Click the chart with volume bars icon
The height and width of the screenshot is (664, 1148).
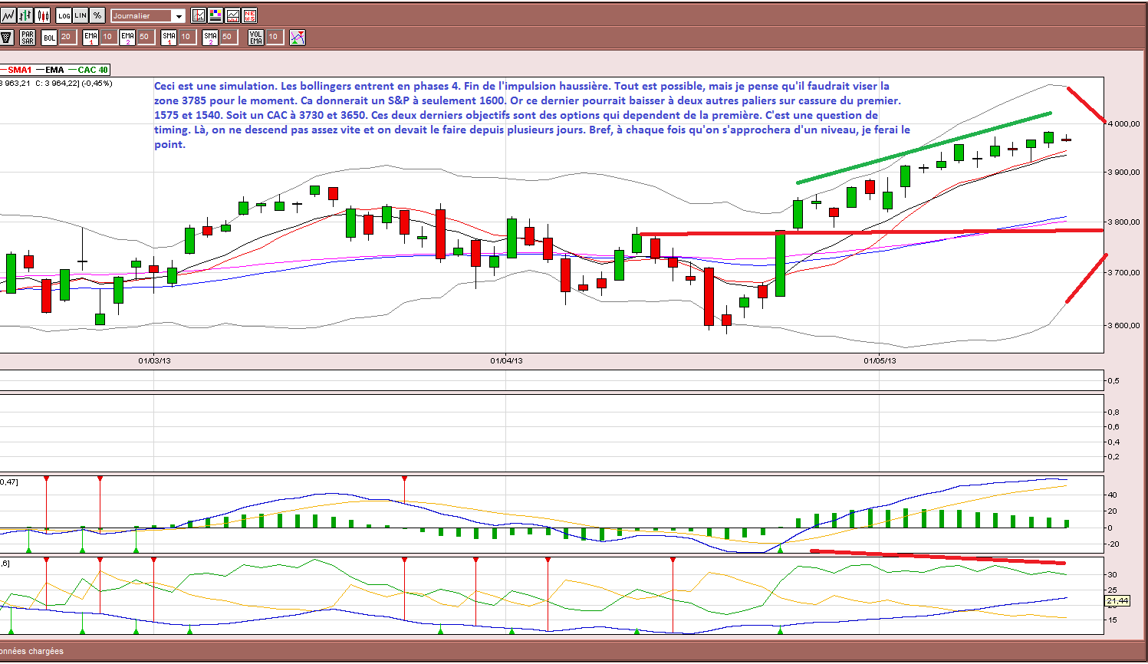point(232,15)
